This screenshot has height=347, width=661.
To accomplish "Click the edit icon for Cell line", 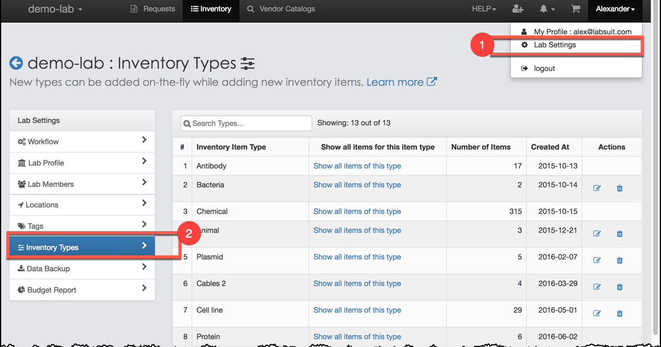I will click(597, 313).
